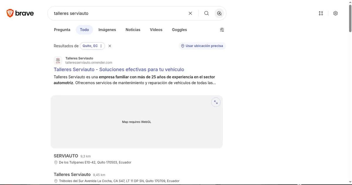Open the settings gear icon
Screen dimensions: 352x185
336,13
